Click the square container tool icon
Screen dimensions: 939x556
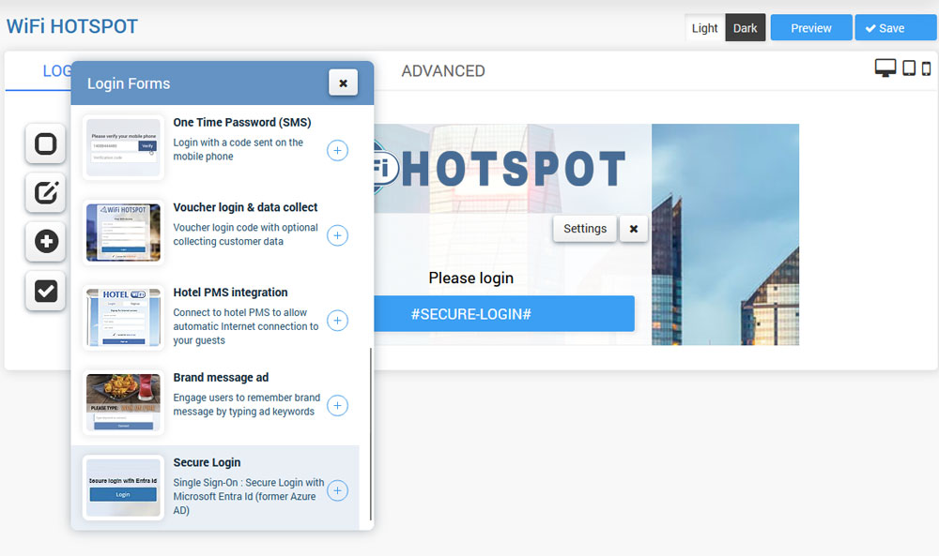click(45, 144)
